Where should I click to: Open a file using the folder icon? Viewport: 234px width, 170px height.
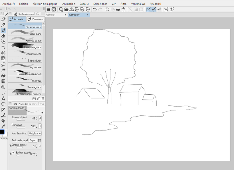click(66, 9)
